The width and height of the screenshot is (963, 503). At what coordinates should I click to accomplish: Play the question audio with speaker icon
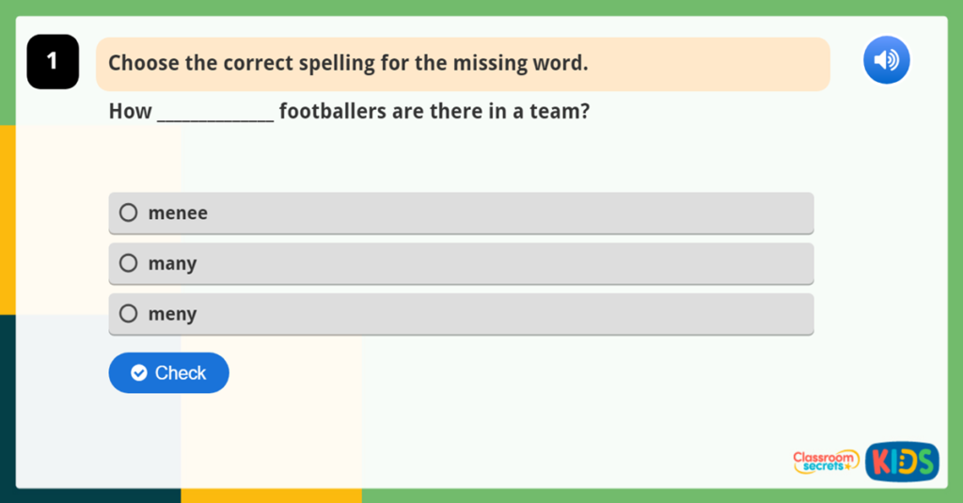click(886, 60)
